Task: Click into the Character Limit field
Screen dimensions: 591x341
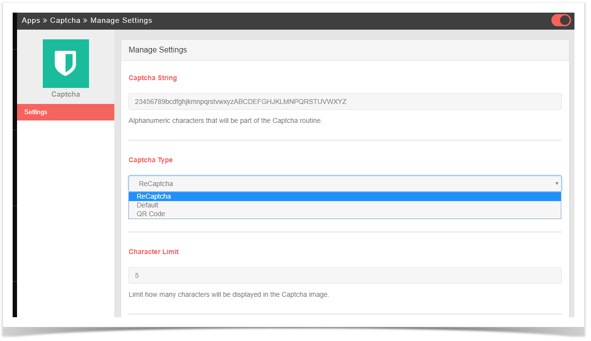Action: pyautogui.click(x=345, y=275)
